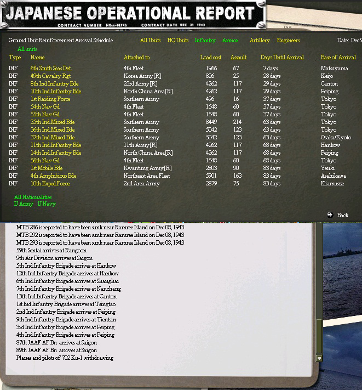Click 13th Ind Infantry Brigade Canton line
362x390 pixels.
tap(66, 297)
